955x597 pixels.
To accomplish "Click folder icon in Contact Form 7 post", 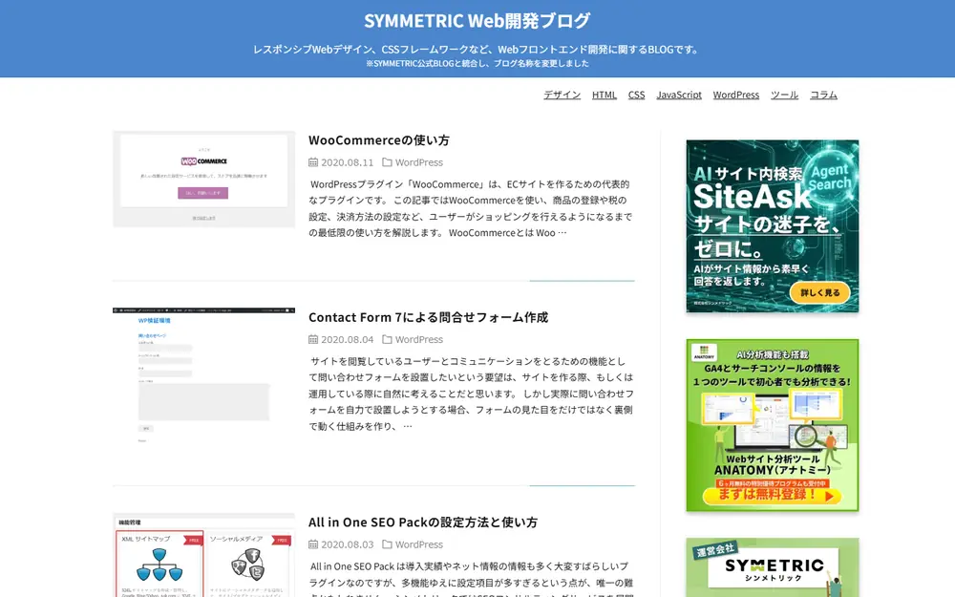I will click(387, 339).
